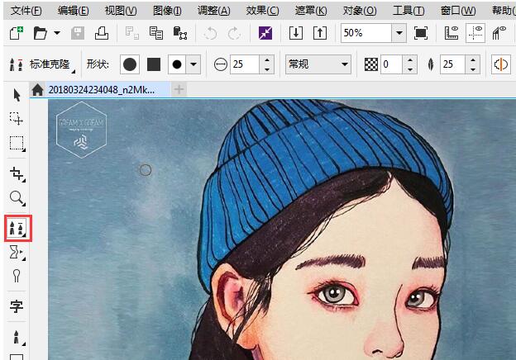The height and width of the screenshot is (360, 516).
Task: Click the 50% zoom level field
Action: [x=366, y=33]
